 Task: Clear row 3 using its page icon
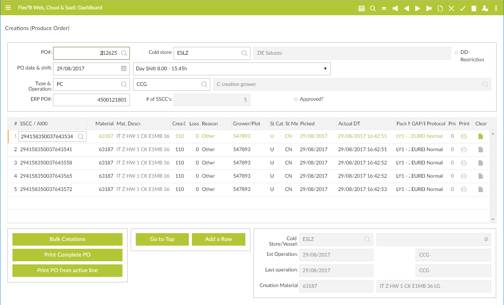click(x=481, y=163)
